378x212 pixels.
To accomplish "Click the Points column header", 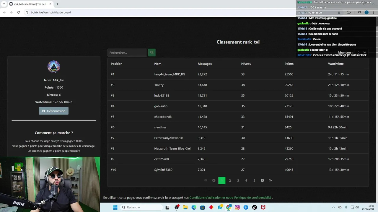I will (x=289, y=64).
